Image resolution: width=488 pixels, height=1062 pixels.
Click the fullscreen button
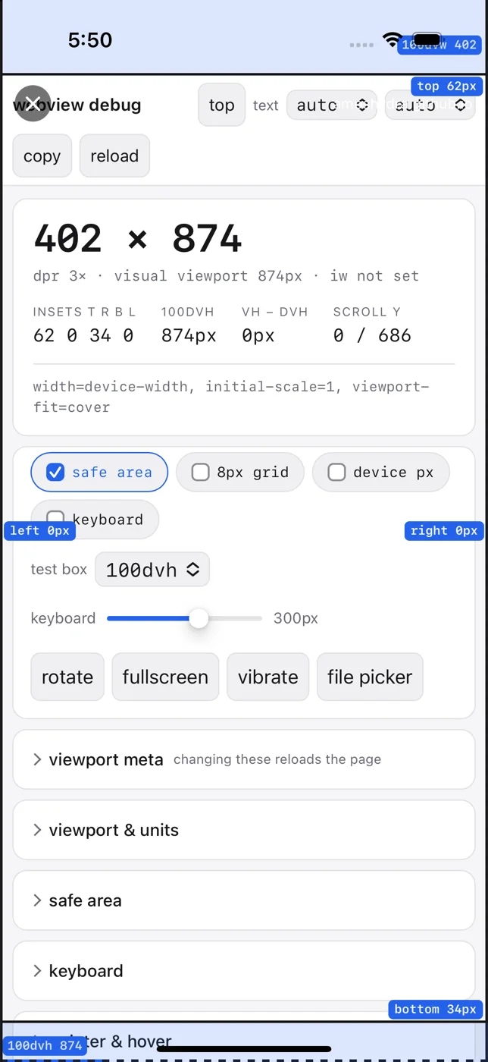coord(165,677)
